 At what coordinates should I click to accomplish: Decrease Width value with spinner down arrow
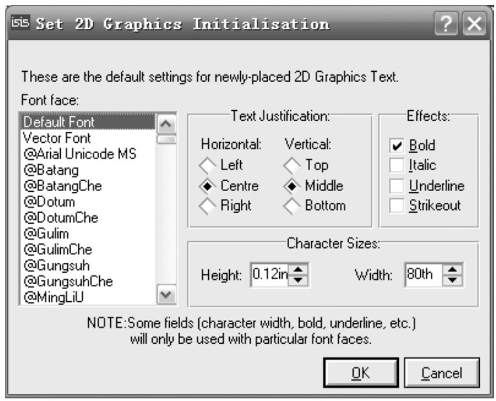coord(453,280)
